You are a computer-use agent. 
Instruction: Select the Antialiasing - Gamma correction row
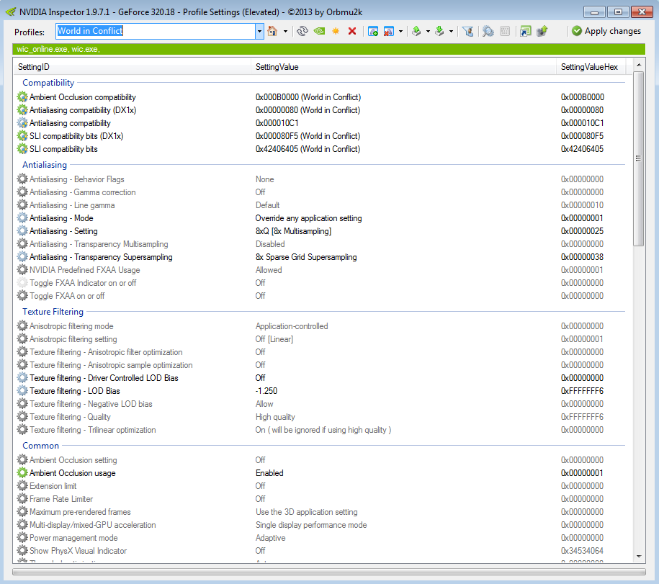point(321,192)
